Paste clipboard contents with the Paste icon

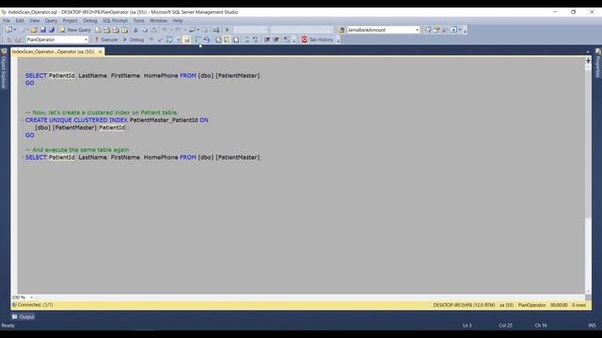point(153,30)
